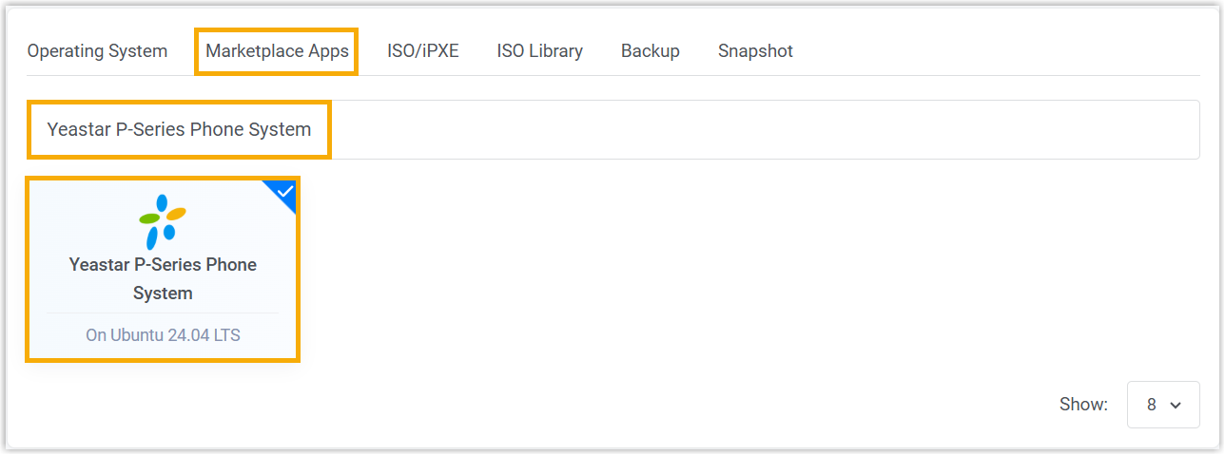Open the Show items-per-page dropdown
Image resolution: width=1225 pixels, height=455 pixels.
click(x=1162, y=405)
